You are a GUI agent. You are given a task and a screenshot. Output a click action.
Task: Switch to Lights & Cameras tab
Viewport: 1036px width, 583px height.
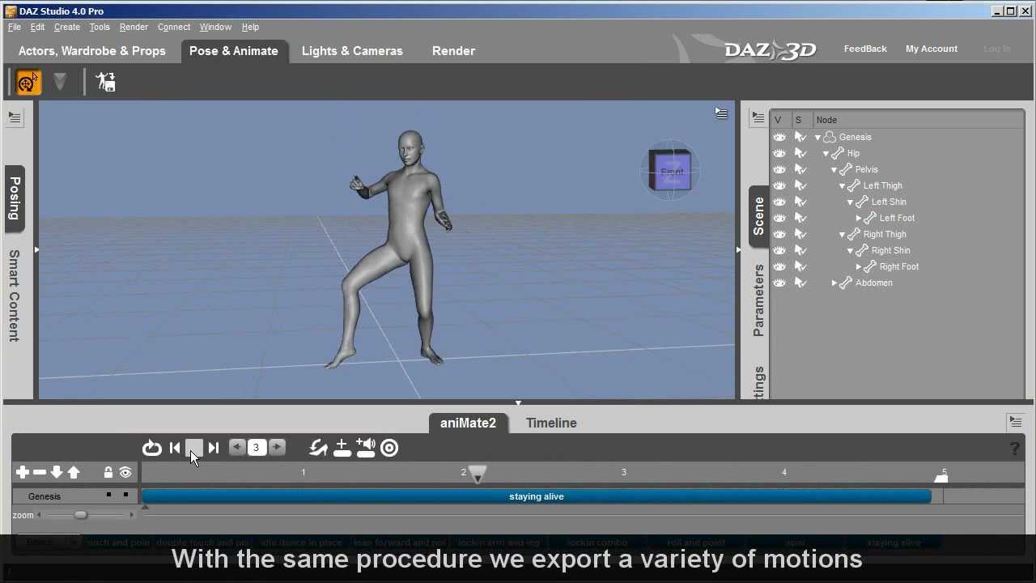coord(352,50)
